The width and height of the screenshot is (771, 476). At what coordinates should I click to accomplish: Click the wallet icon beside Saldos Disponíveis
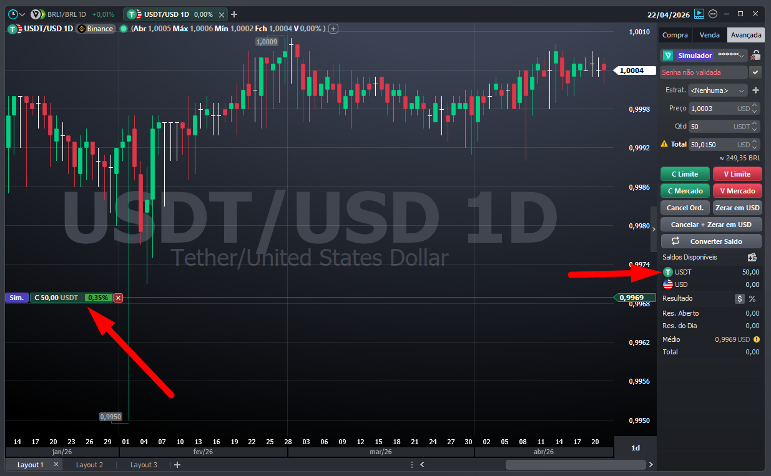pyautogui.click(x=752, y=257)
